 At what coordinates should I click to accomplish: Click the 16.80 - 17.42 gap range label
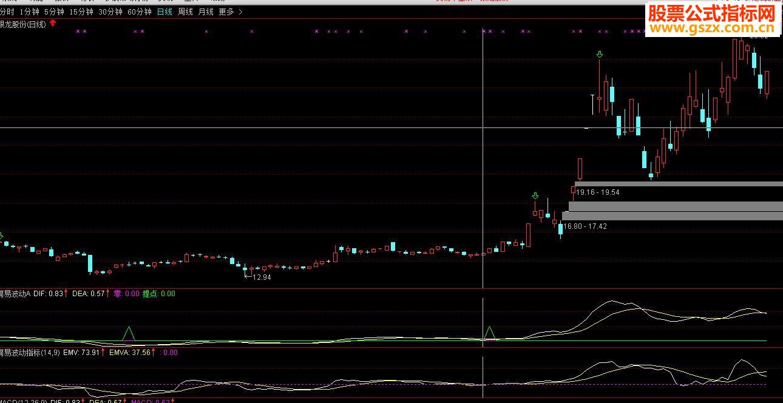585,226
